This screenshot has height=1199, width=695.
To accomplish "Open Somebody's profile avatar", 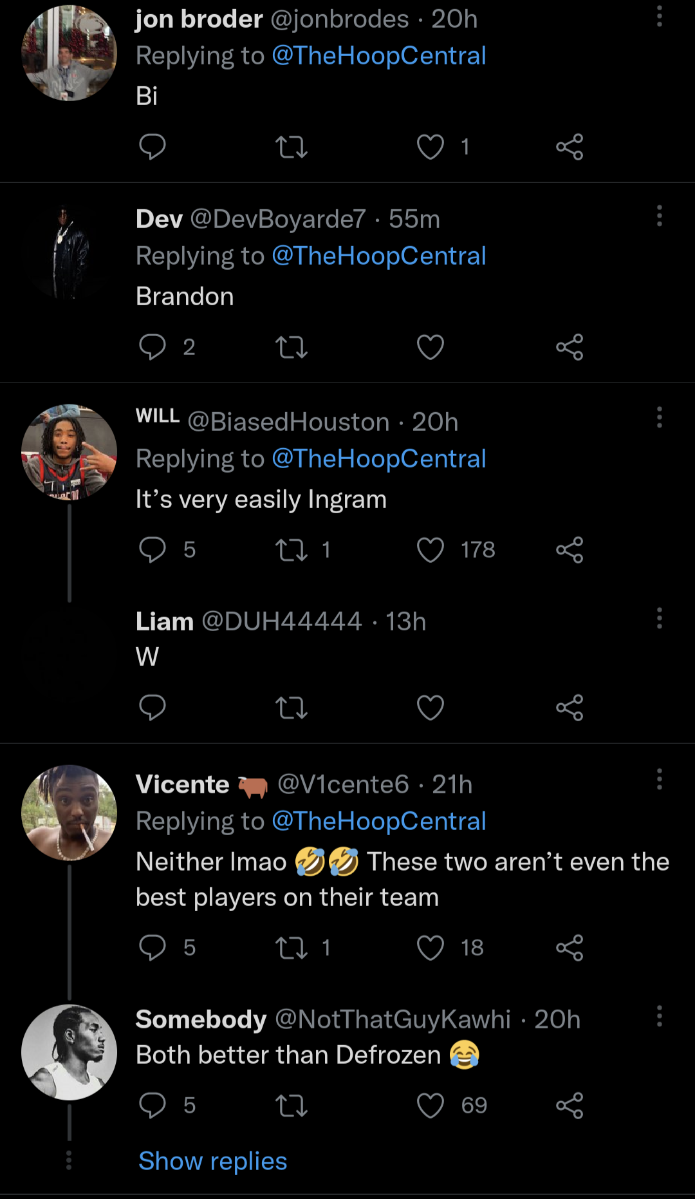I will point(69,1052).
